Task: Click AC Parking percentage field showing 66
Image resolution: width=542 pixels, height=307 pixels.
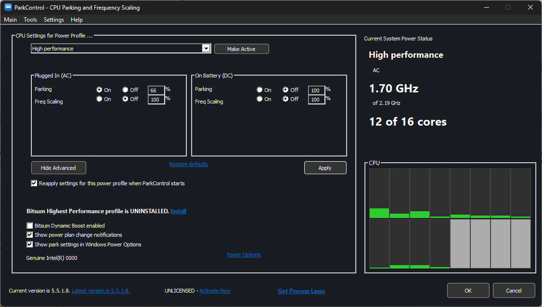Action: coord(156,90)
